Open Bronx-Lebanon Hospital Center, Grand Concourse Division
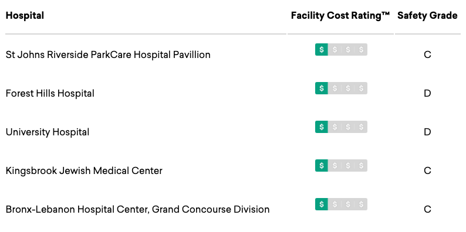The width and height of the screenshot is (466, 232). pyautogui.click(x=137, y=210)
